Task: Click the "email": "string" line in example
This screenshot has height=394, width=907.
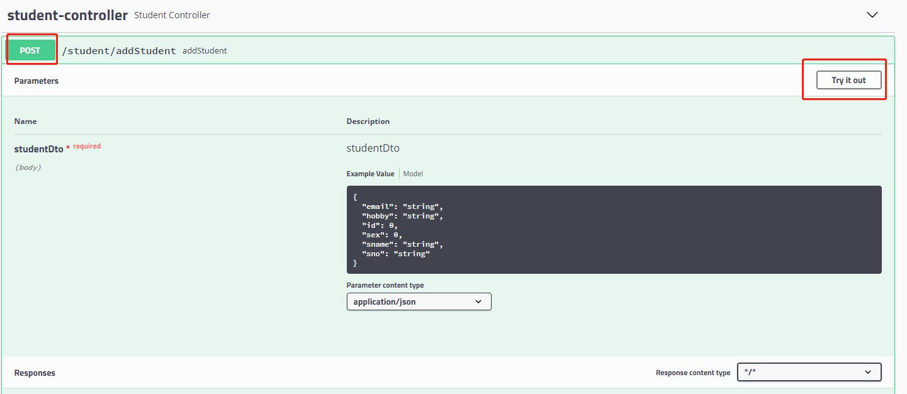Action: coord(403,206)
